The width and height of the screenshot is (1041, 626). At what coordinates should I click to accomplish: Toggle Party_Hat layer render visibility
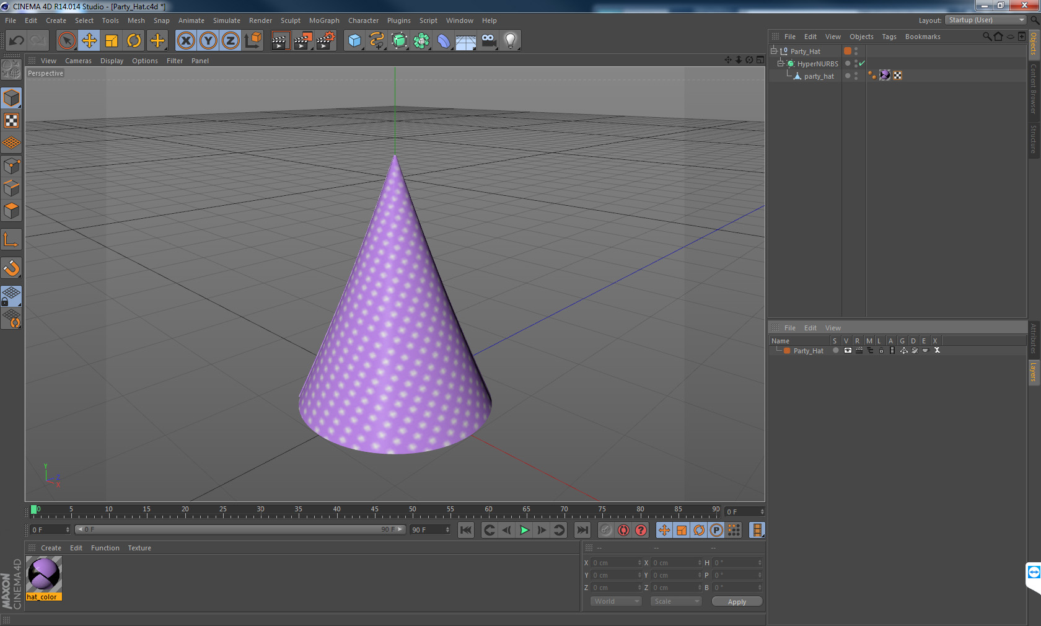[859, 351]
